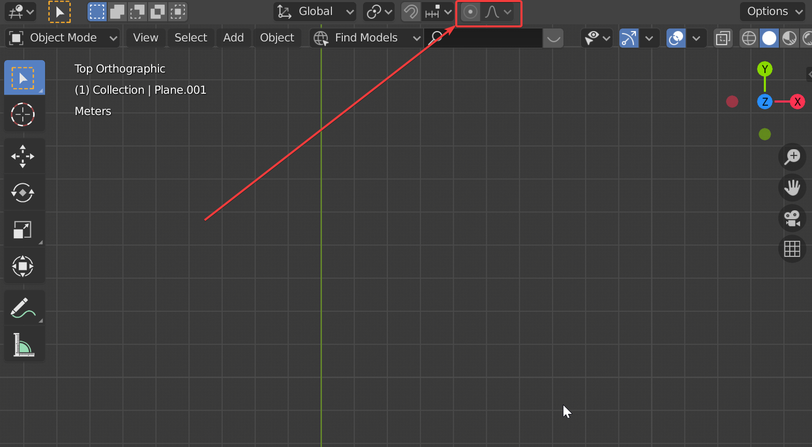Set selection mode to extend
The image size is (812, 447).
point(117,11)
